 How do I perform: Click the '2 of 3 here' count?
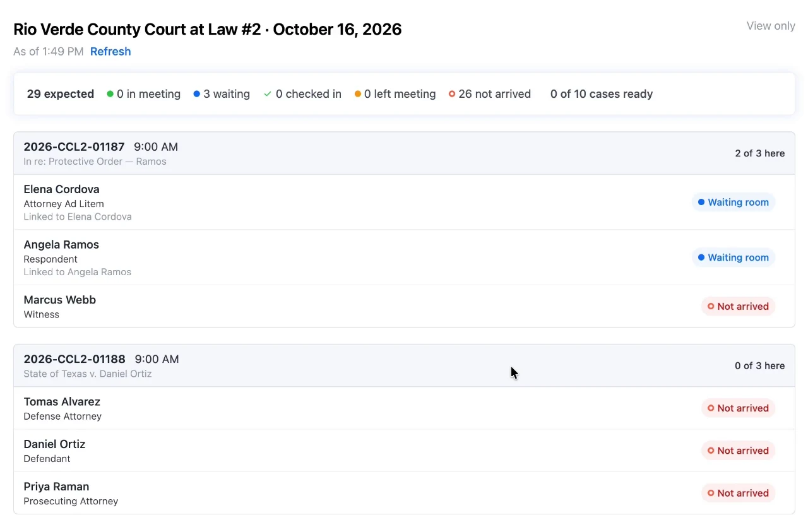pos(760,153)
